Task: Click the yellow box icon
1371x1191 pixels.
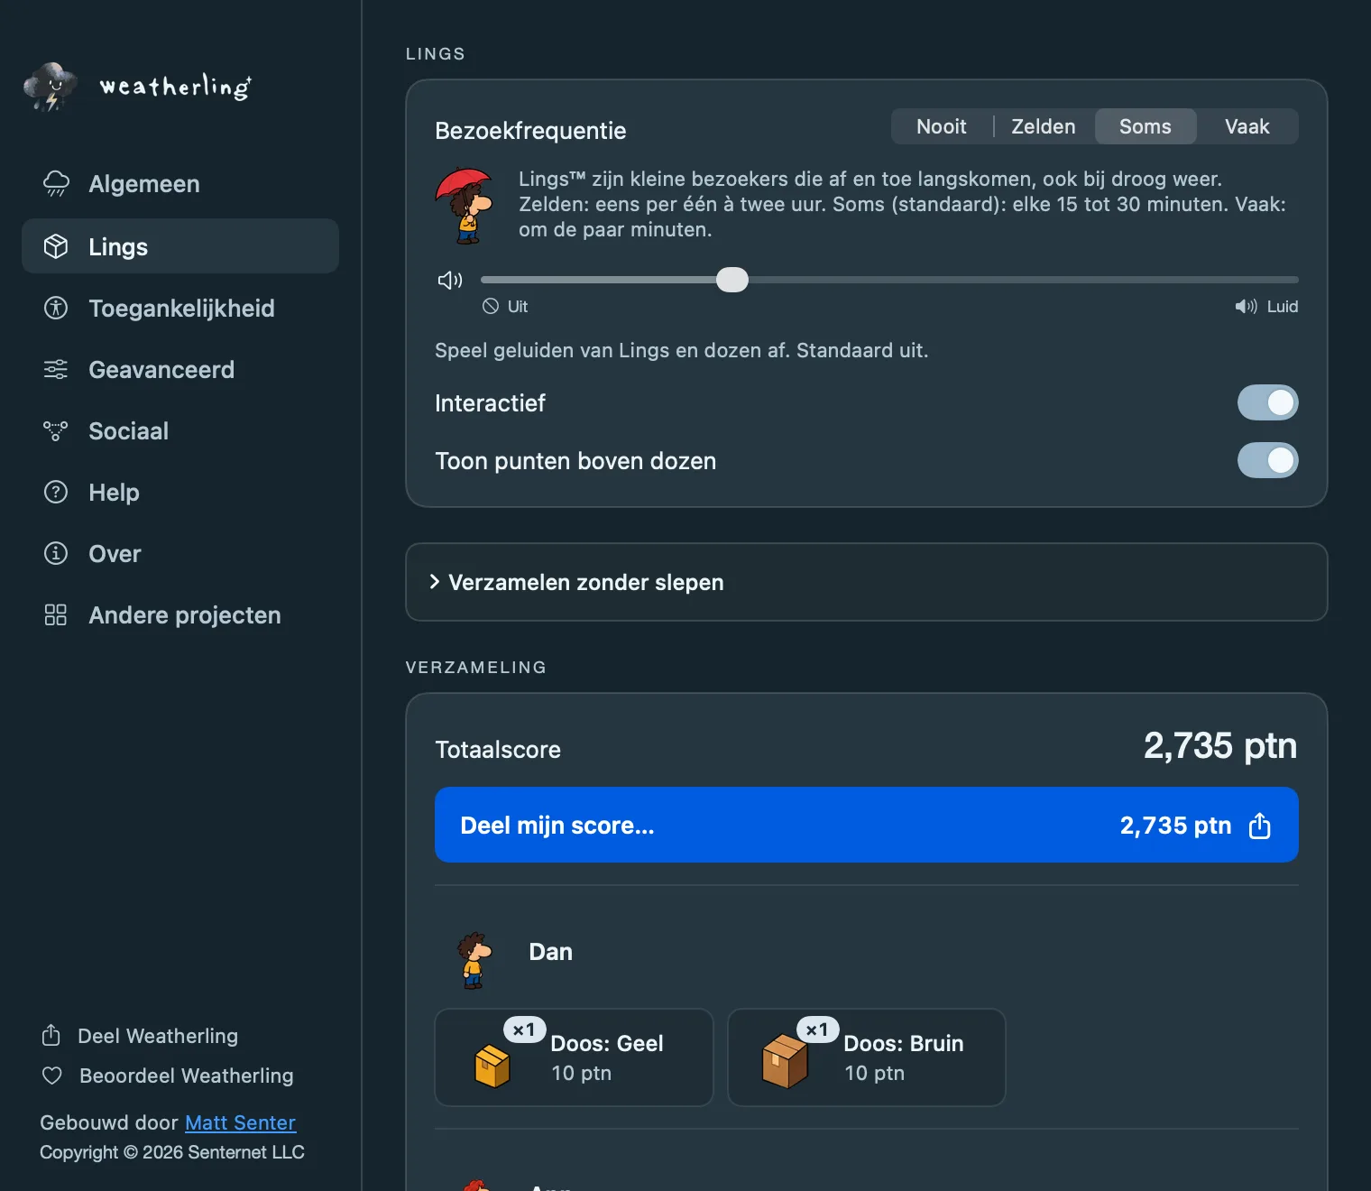Action: (x=492, y=1066)
